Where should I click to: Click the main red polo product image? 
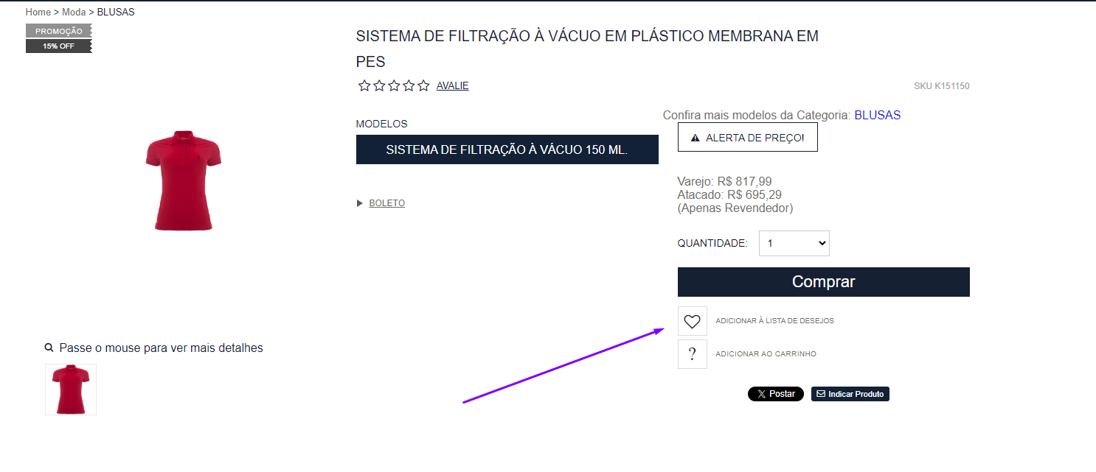[184, 181]
